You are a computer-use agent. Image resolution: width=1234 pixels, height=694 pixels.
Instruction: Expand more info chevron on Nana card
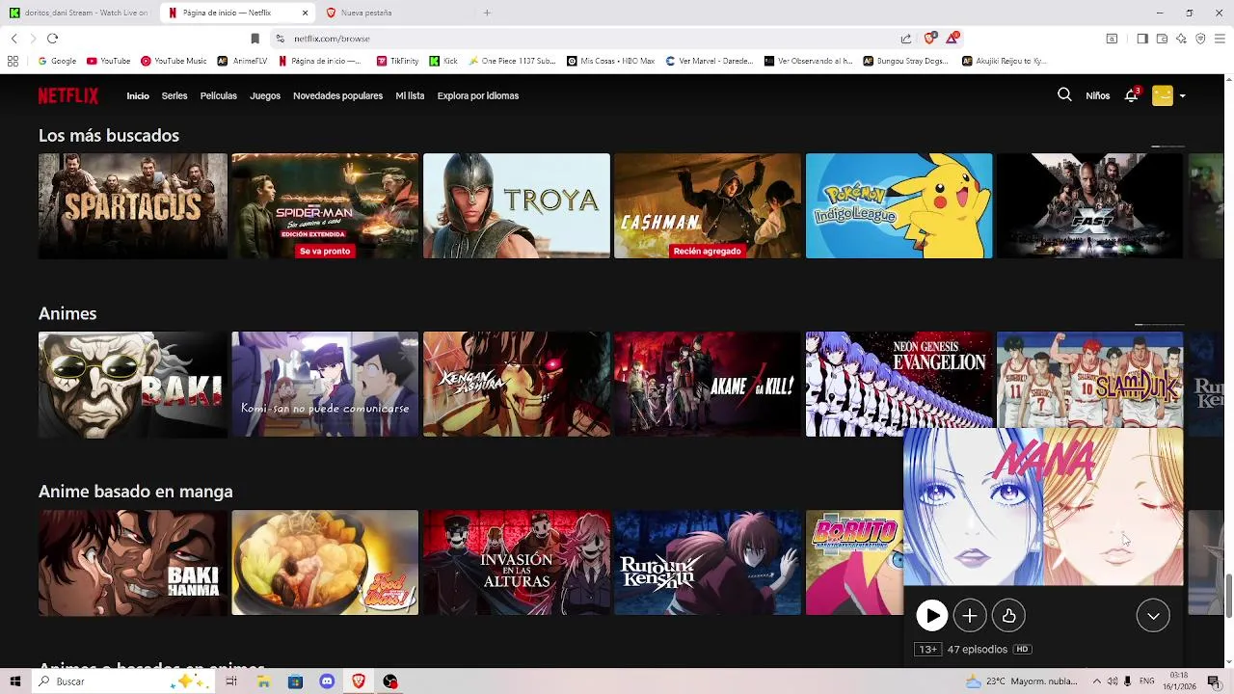tap(1153, 616)
